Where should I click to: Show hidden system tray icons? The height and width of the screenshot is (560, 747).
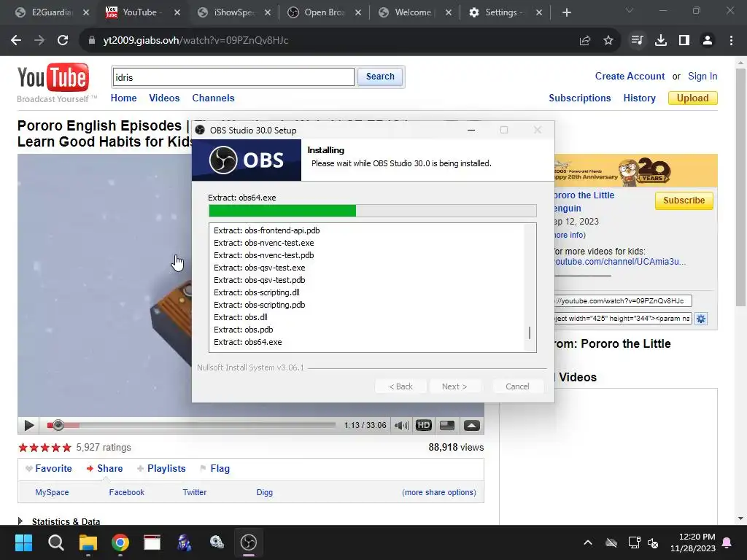[588, 542]
